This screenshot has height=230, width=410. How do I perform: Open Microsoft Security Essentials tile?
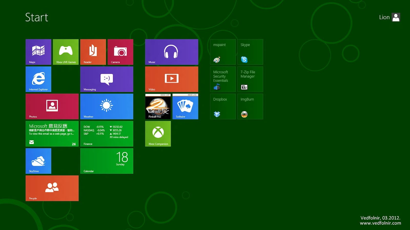coord(223,79)
